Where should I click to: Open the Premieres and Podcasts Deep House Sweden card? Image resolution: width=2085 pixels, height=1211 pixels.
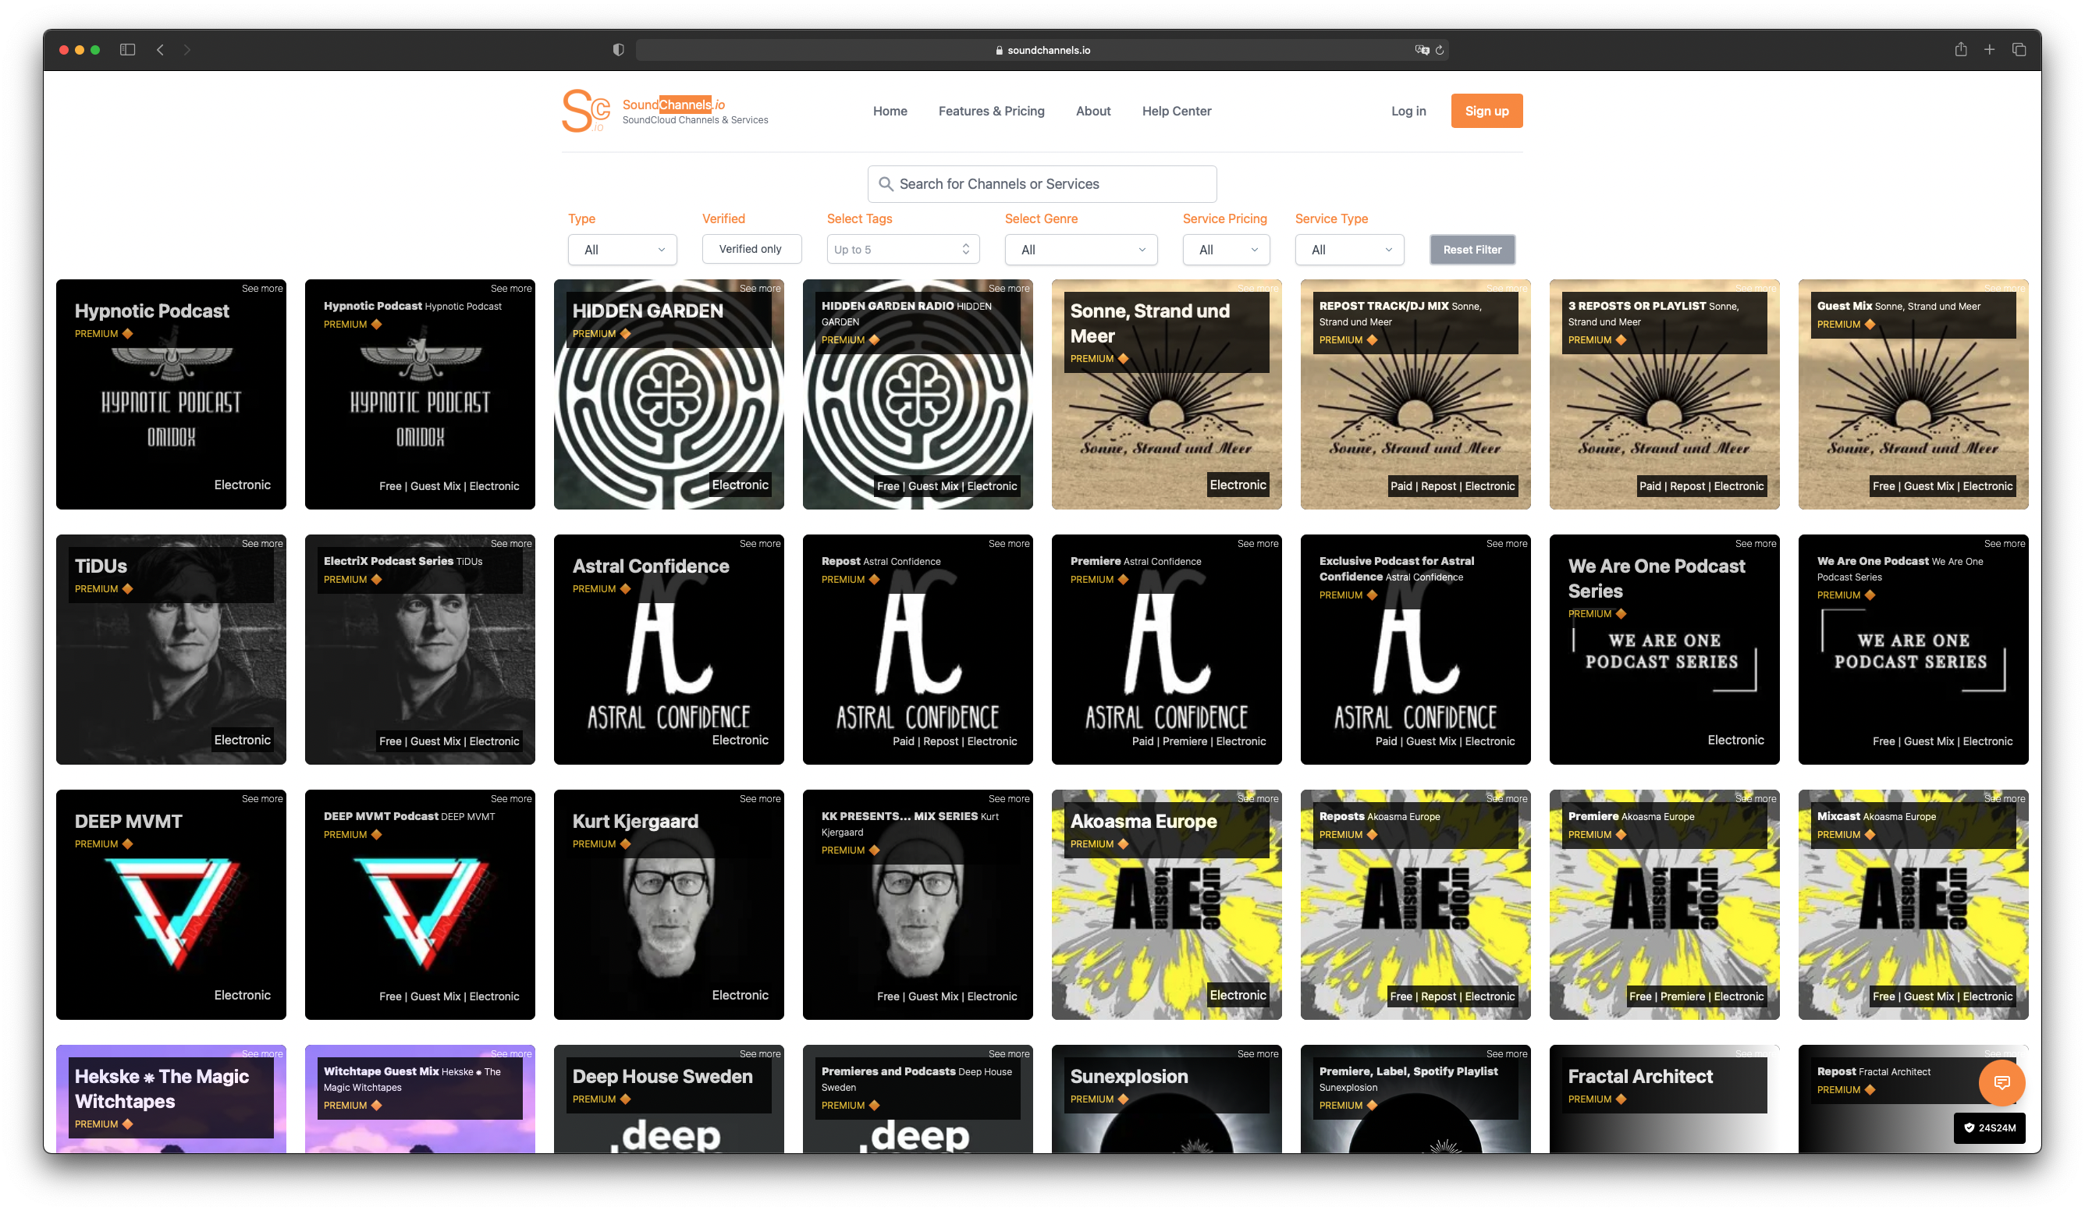click(x=918, y=1099)
